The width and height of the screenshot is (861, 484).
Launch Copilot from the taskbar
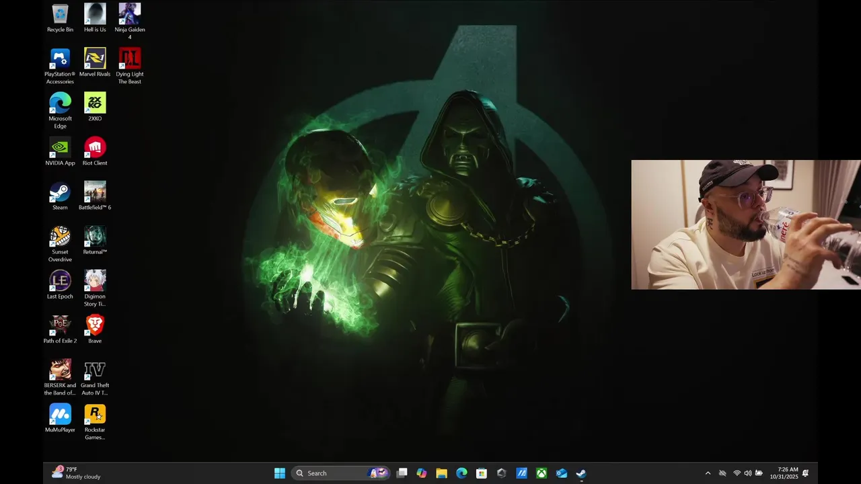tap(422, 473)
